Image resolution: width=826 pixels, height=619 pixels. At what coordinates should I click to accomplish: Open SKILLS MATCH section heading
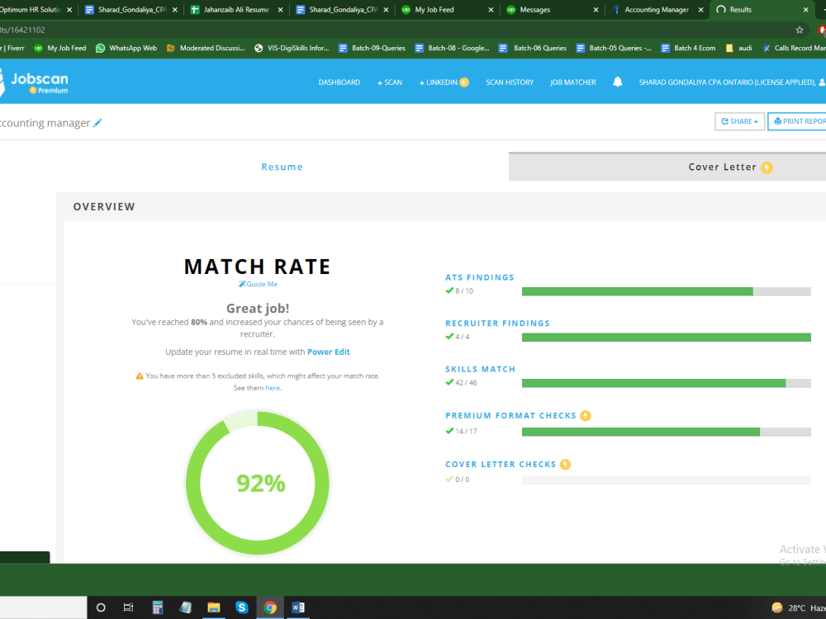(480, 369)
